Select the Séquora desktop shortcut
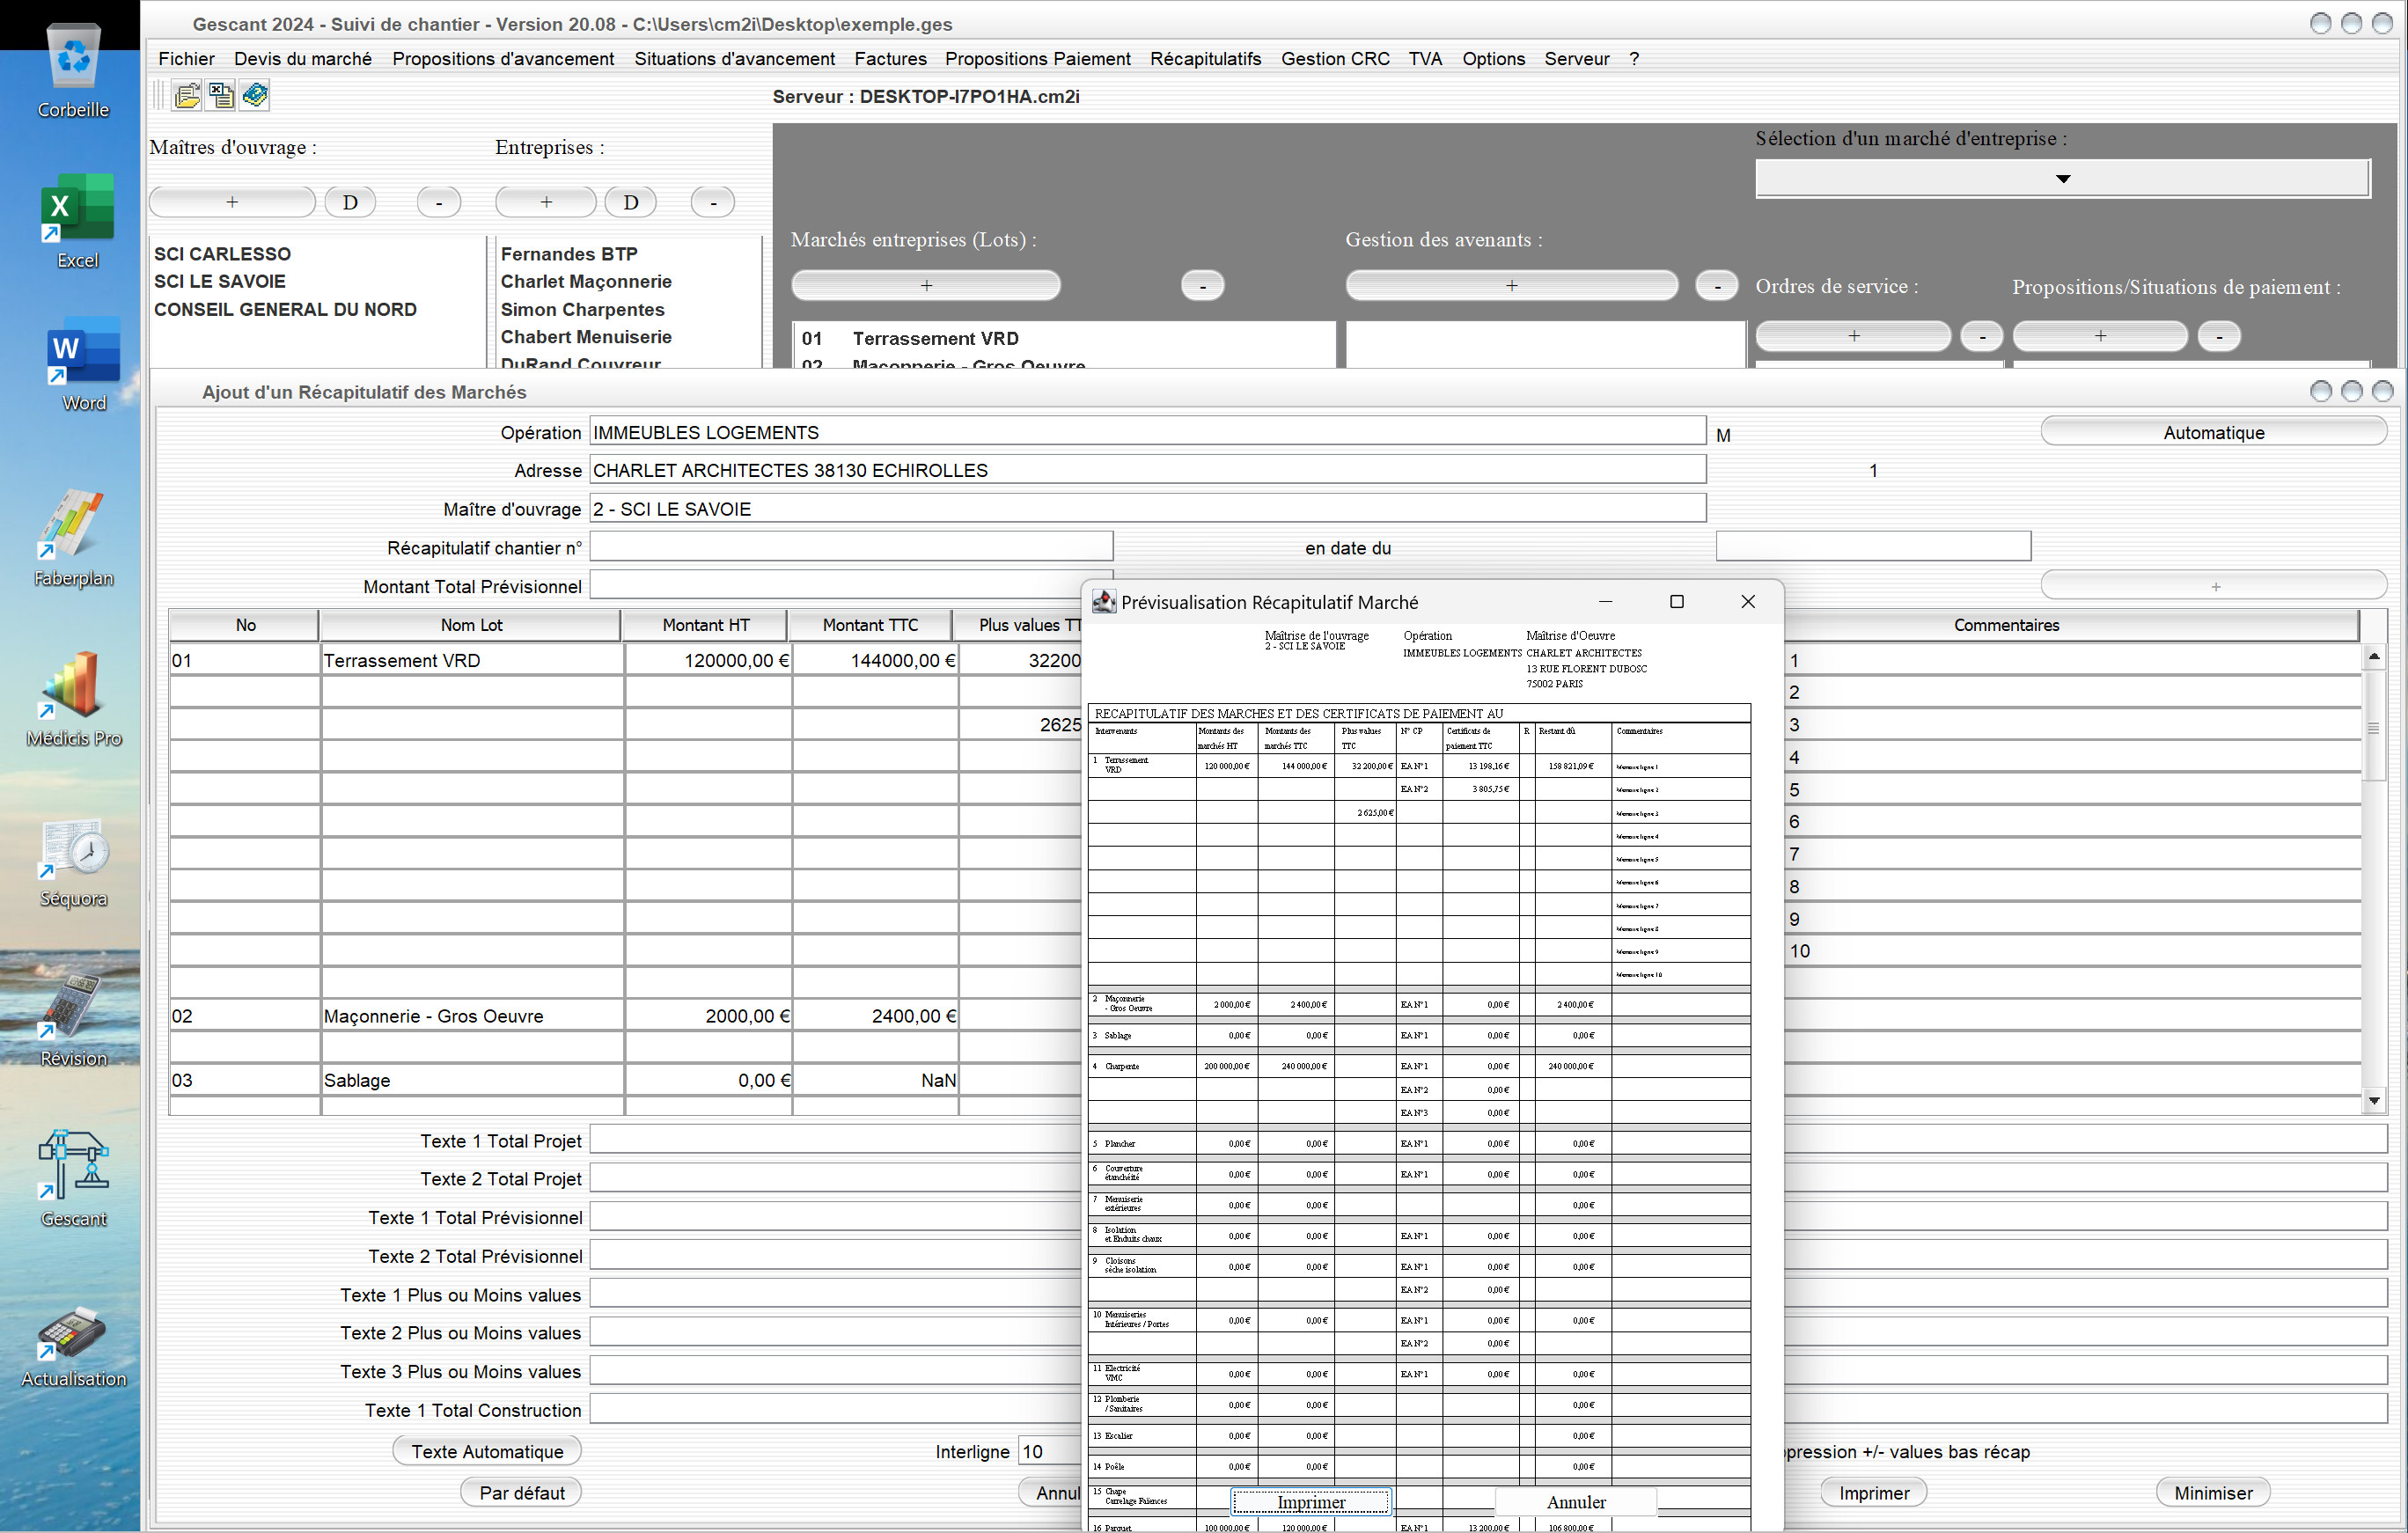The width and height of the screenshot is (2408, 1533). 74,862
